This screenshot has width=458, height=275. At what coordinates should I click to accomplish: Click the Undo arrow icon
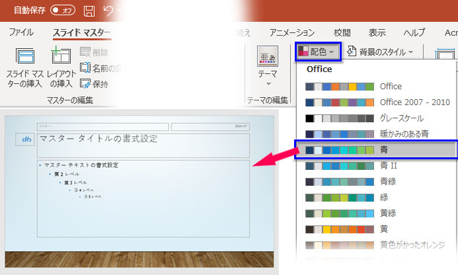pyautogui.click(x=108, y=11)
